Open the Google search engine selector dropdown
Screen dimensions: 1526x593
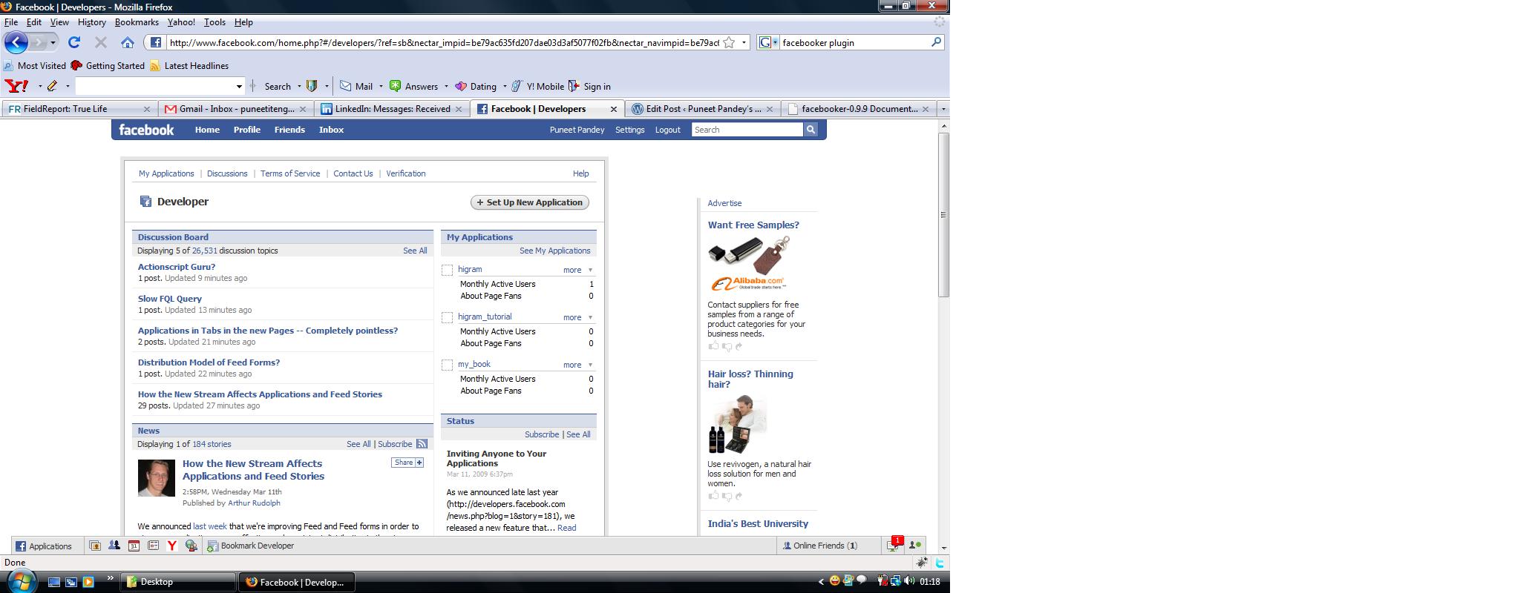click(x=769, y=43)
